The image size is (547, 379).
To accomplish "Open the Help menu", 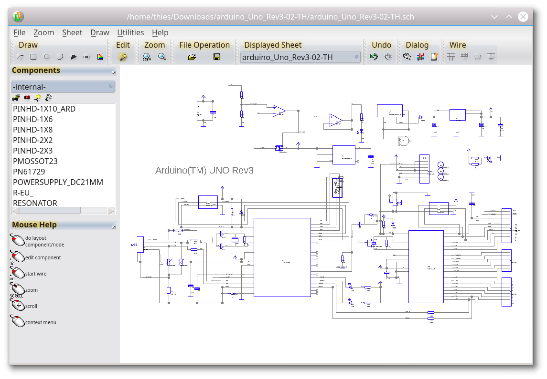I will point(160,33).
